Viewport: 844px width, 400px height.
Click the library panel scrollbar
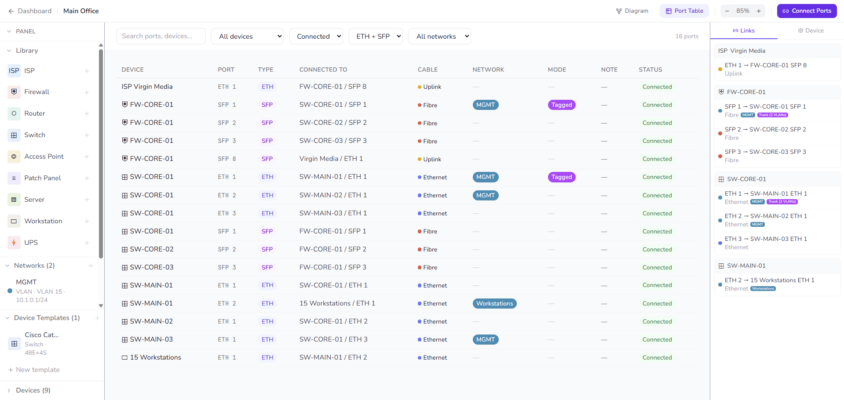click(101, 154)
